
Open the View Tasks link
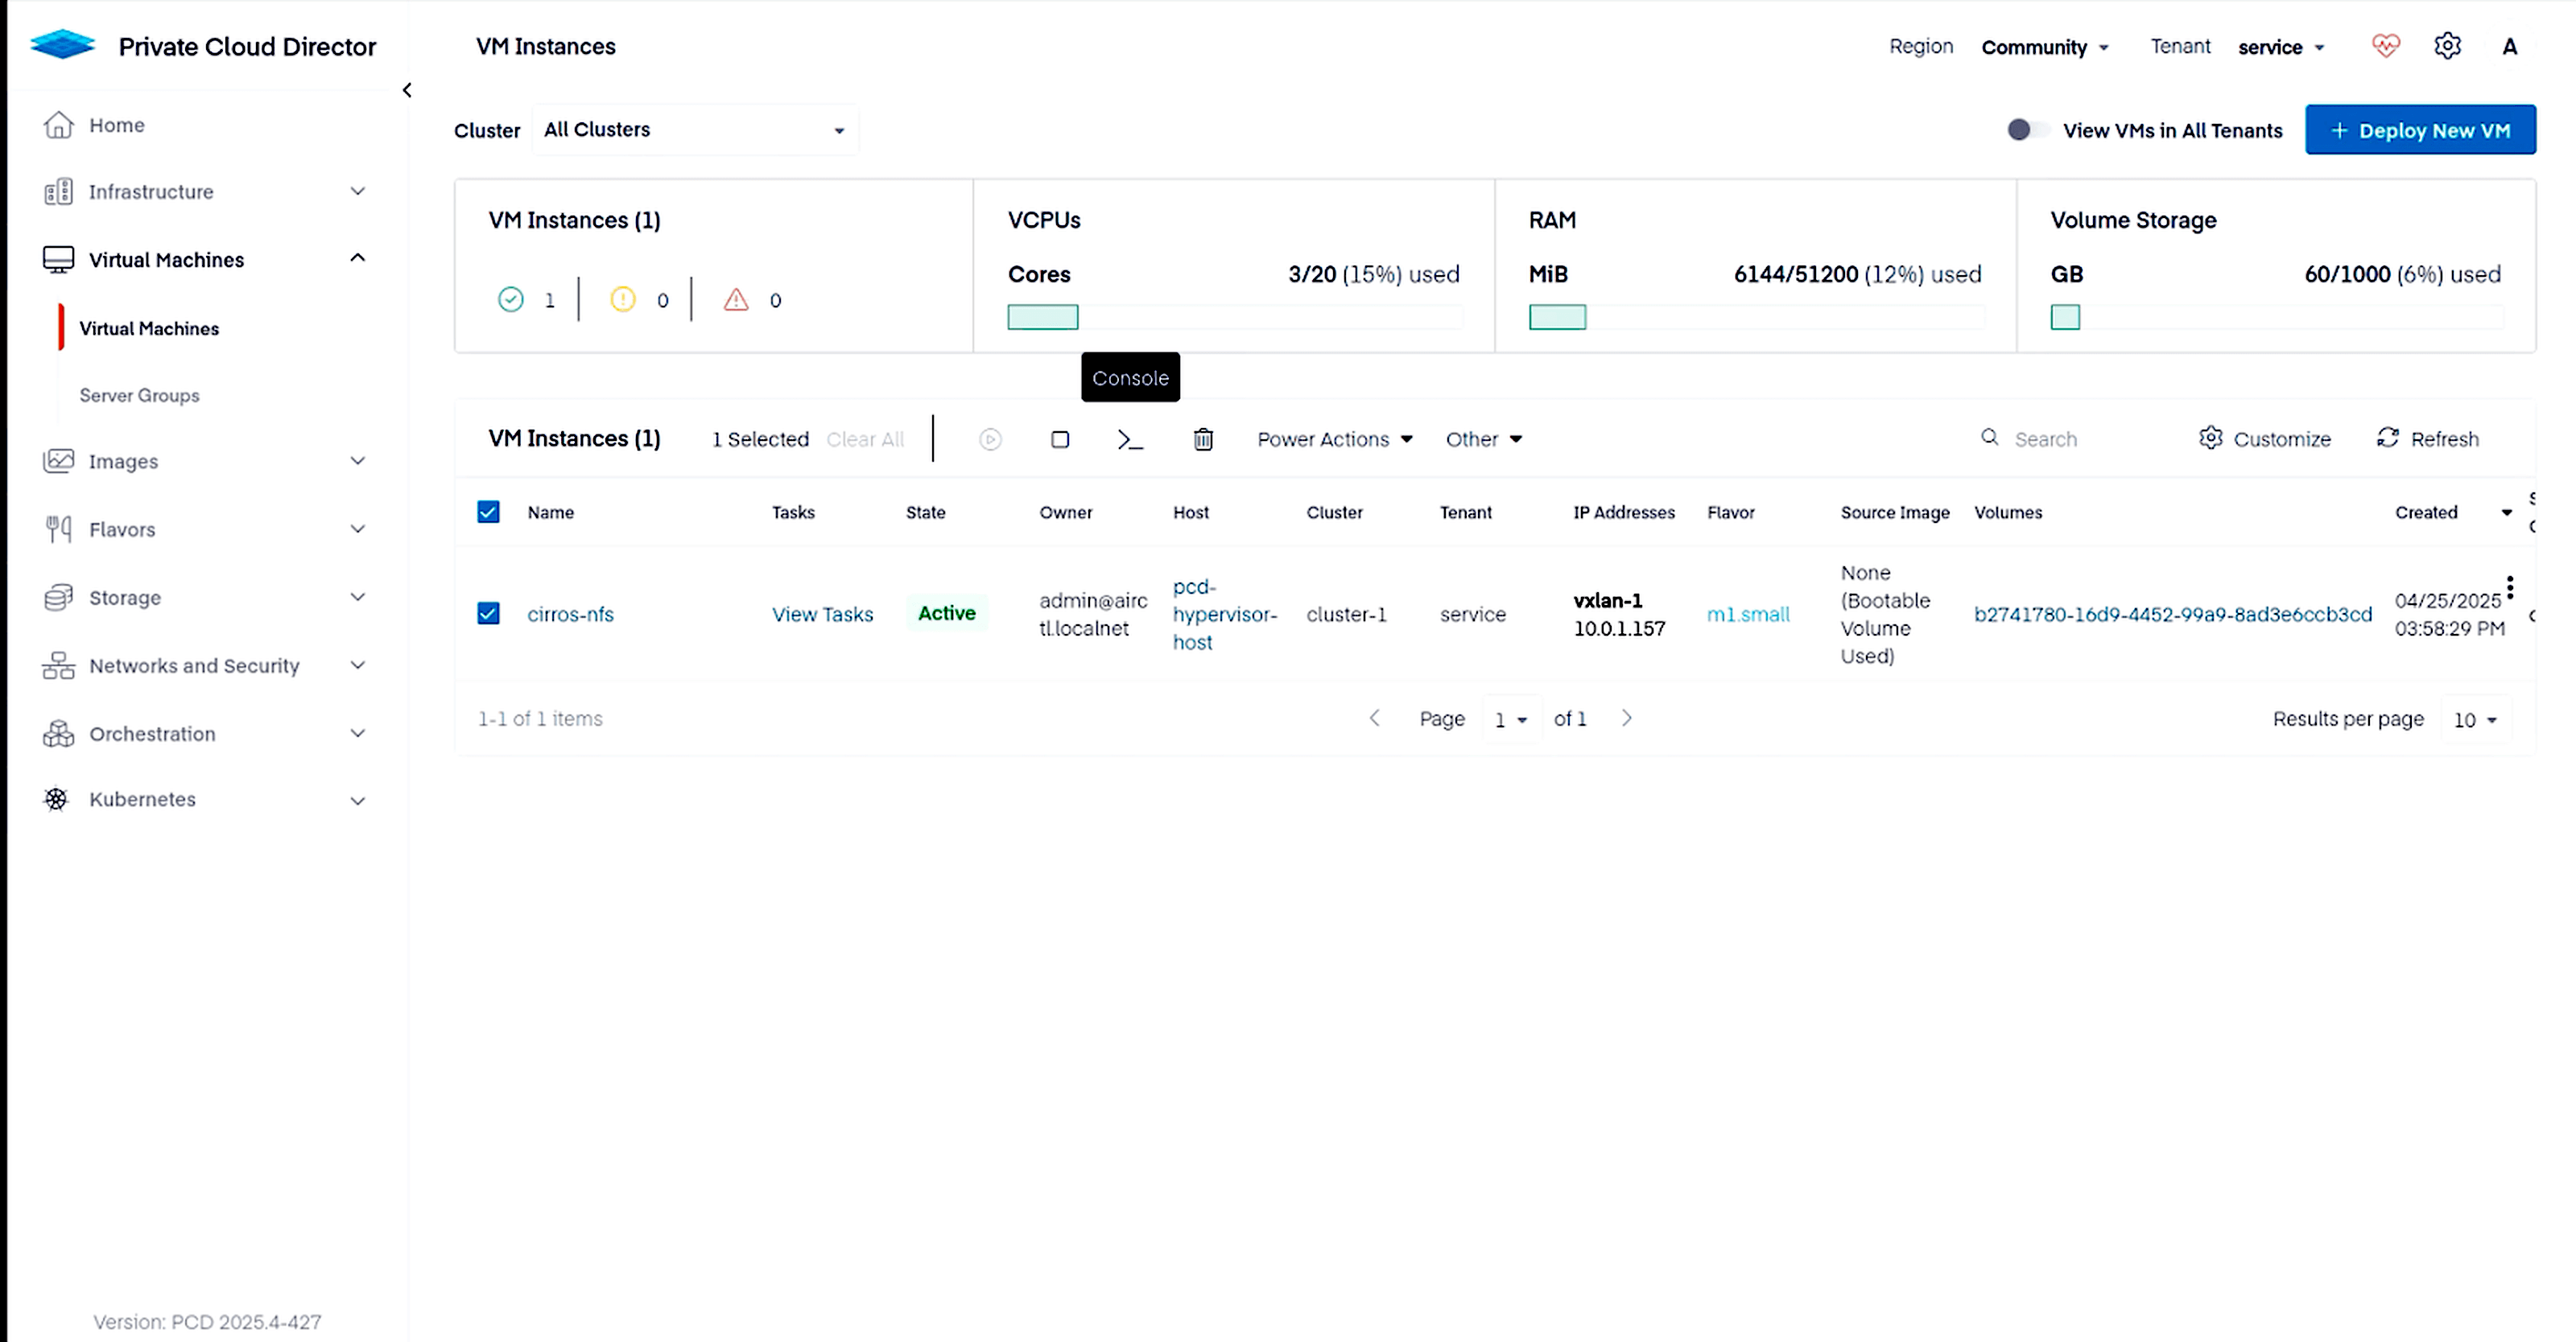pyautogui.click(x=822, y=615)
